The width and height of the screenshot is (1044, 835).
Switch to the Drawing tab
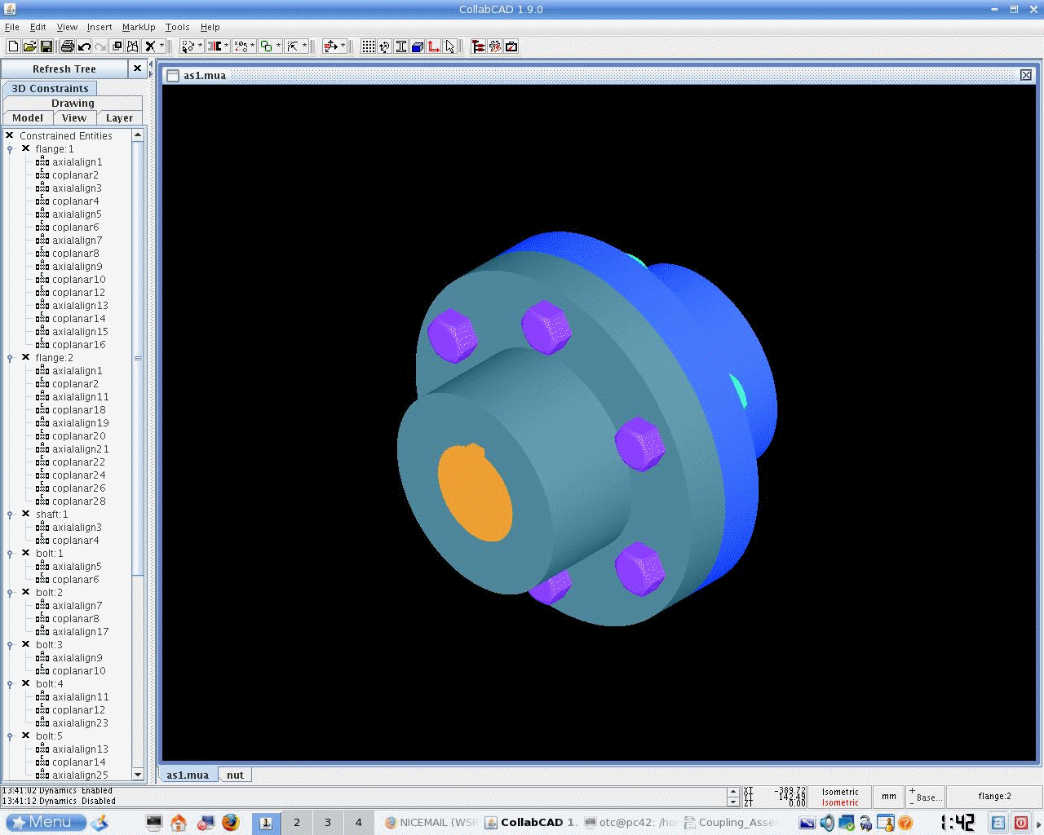coord(73,104)
